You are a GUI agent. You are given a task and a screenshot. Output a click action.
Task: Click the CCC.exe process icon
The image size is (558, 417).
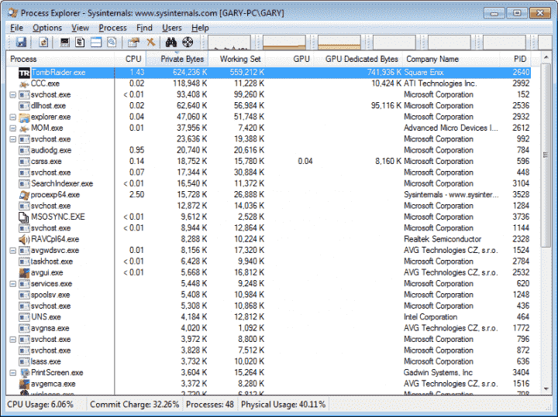point(24,84)
